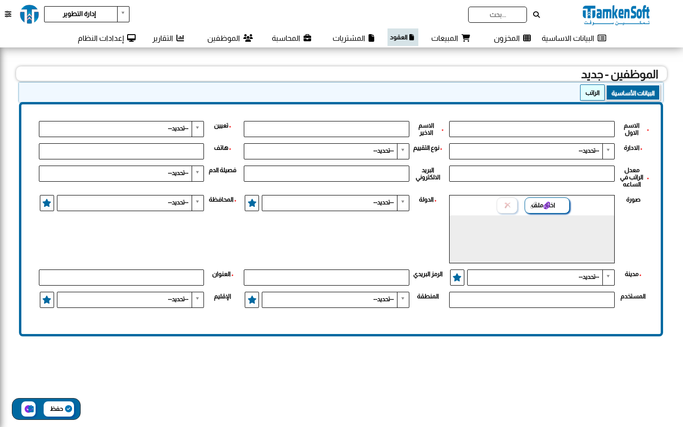Click the حفظ save button
The height and width of the screenshot is (427, 683).
point(59,409)
